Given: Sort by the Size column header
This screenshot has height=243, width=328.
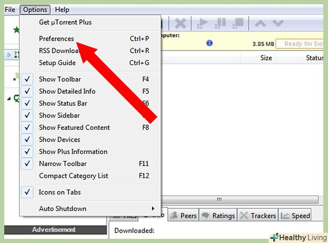Looking at the screenshot, I should coord(258,58).
